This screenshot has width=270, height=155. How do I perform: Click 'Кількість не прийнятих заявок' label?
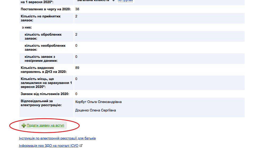(x=40, y=18)
